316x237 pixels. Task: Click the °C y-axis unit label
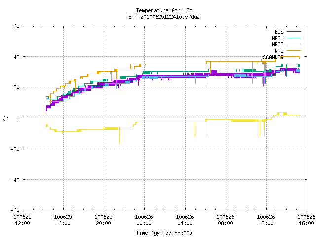coord(5,118)
